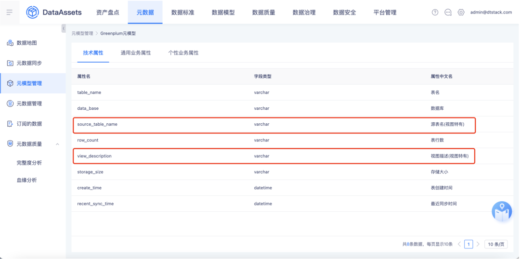The width and height of the screenshot is (520, 259).
Task: Click the 元模型管理 breadcrumb link
Action: [x=82, y=34]
